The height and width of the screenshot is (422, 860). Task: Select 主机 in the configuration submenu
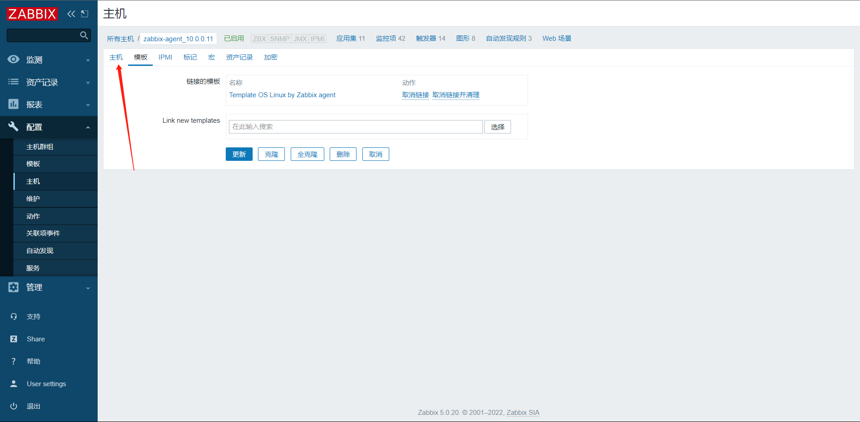56,181
